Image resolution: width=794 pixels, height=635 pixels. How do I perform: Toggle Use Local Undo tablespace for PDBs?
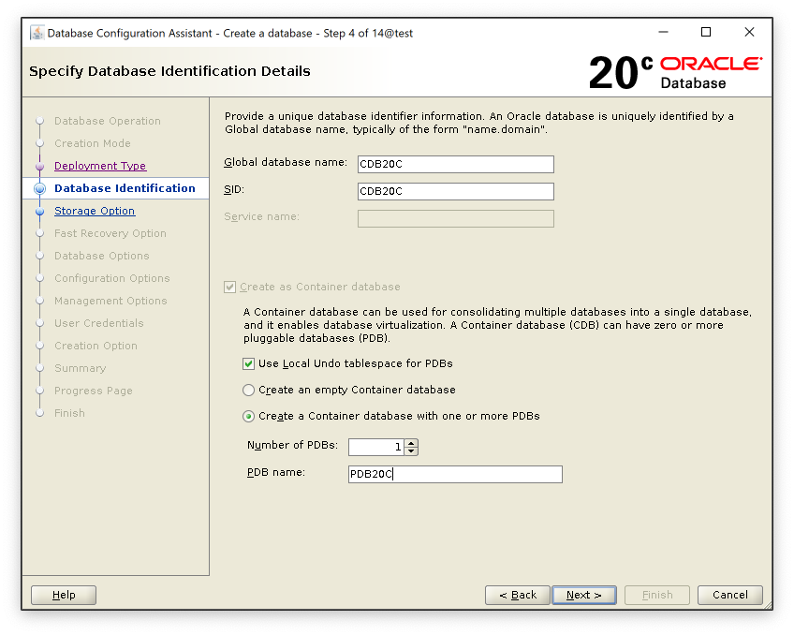tap(248, 363)
